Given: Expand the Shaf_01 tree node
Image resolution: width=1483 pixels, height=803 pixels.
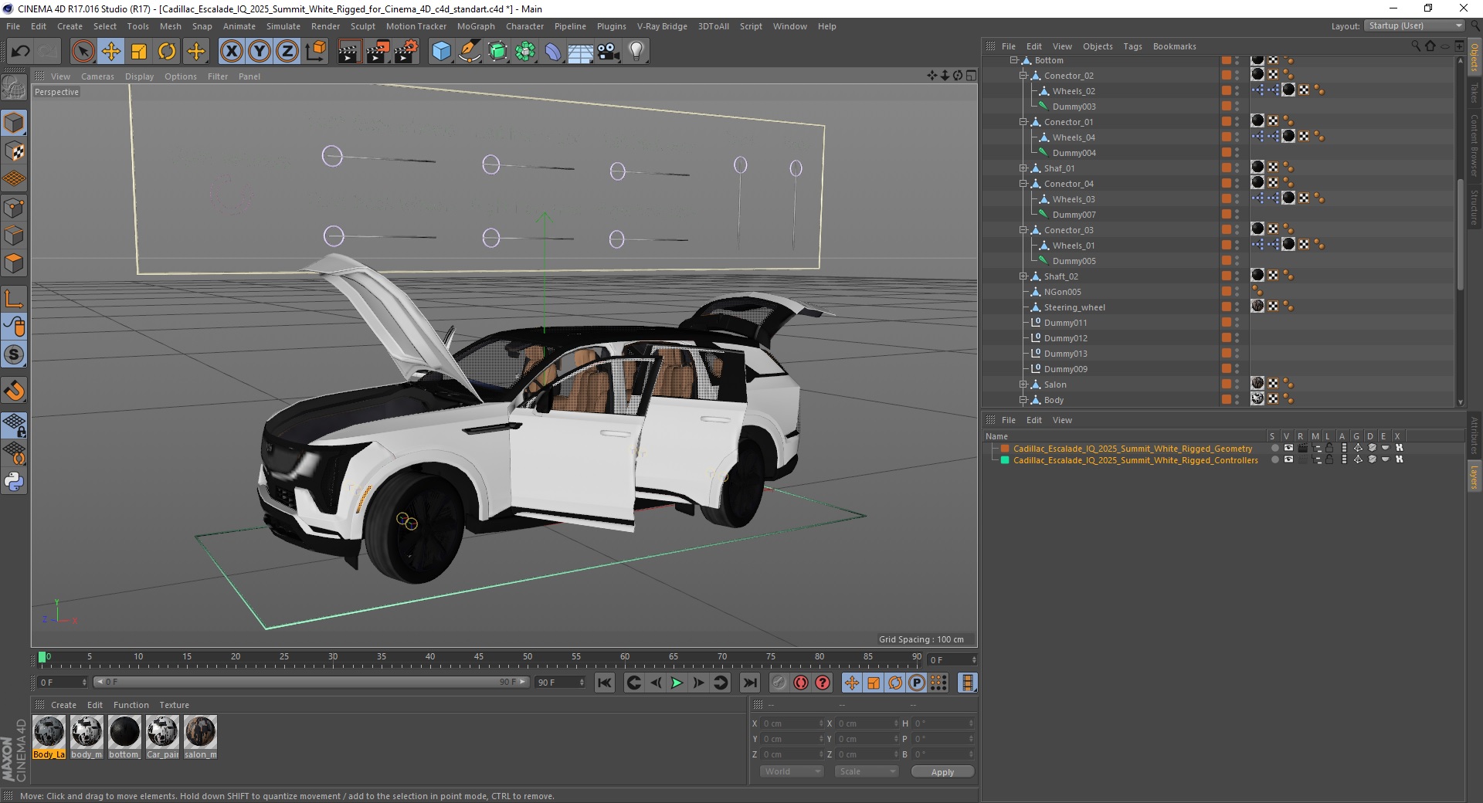Looking at the screenshot, I should click(x=1023, y=168).
